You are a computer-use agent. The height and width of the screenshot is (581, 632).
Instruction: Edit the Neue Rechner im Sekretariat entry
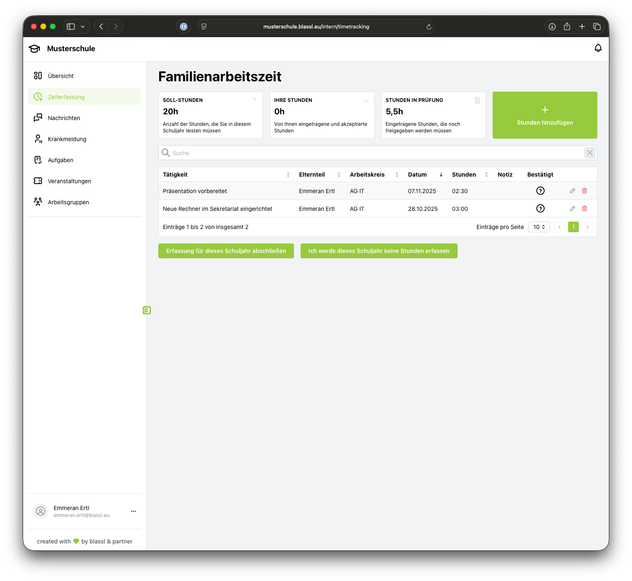pyautogui.click(x=572, y=208)
